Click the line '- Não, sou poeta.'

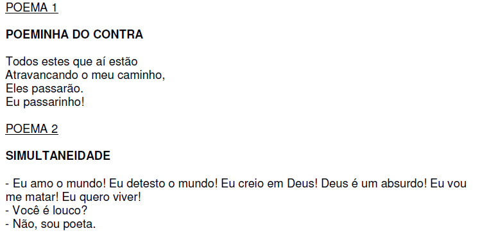[51, 224]
